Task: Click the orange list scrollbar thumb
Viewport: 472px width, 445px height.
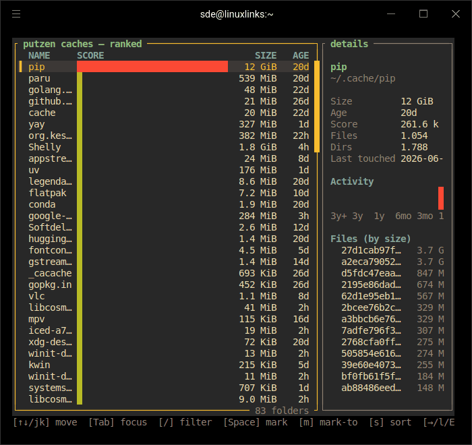Action: (x=317, y=107)
